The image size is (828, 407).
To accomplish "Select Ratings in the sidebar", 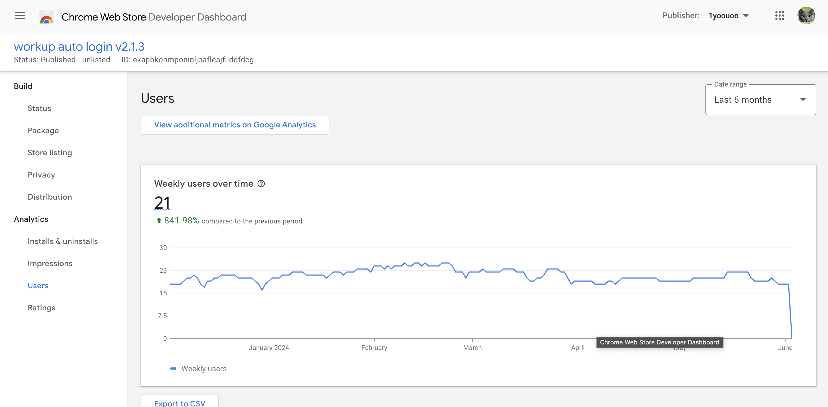I will [x=42, y=308].
